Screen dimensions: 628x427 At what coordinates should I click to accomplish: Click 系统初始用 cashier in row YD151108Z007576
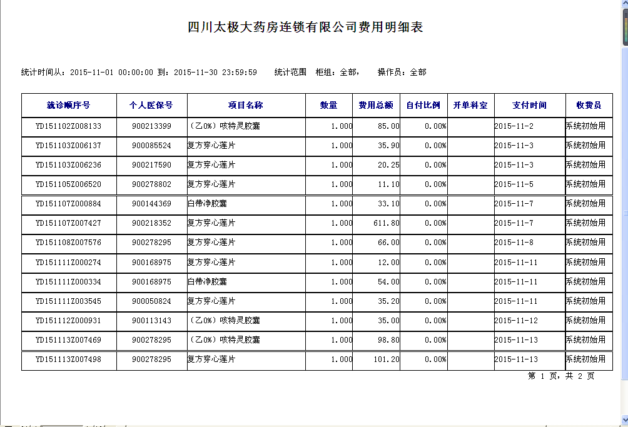(586, 243)
